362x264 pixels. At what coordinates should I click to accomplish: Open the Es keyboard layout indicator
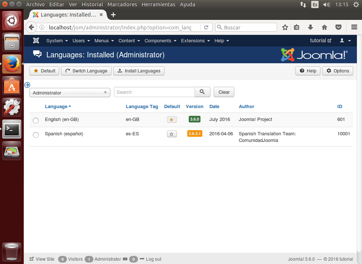(x=315, y=4)
